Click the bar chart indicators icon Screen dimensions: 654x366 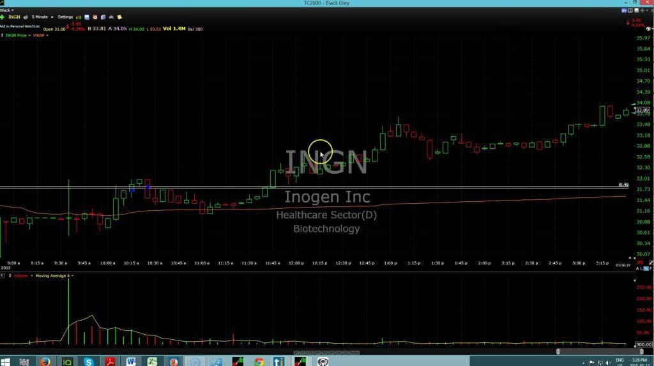(x=79, y=17)
